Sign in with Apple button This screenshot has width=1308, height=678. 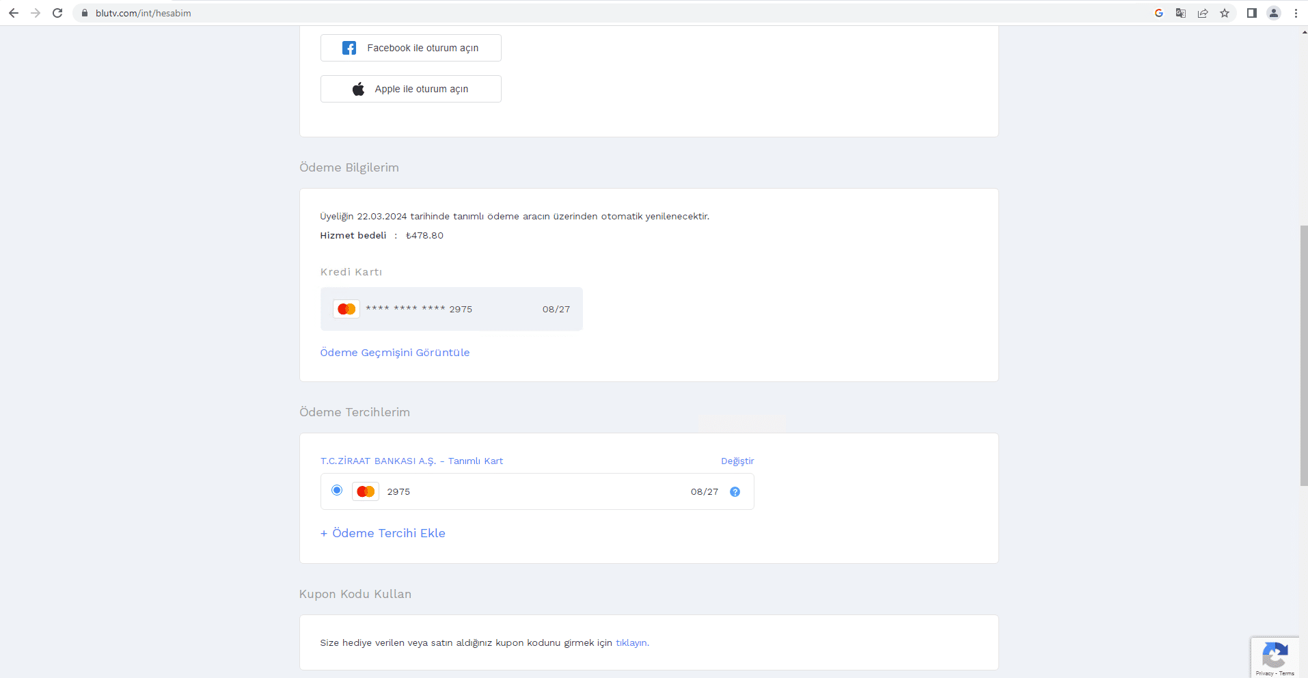[411, 89]
